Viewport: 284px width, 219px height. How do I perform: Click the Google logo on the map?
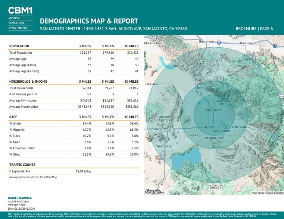(x=153, y=192)
